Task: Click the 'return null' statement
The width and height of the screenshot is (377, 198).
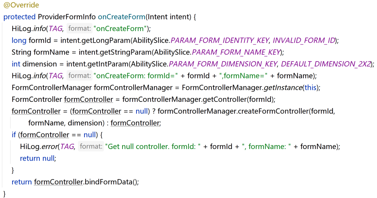Action: click(38, 158)
